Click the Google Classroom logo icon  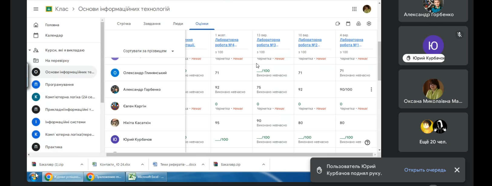click(49, 9)
